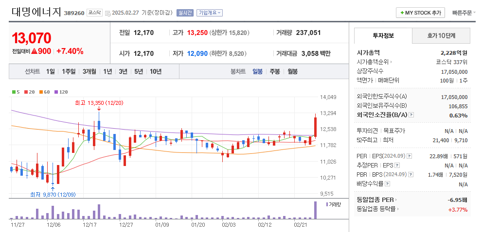Image resolution: width=482 pixels, height=232 pixels.
Task: Click the -6.95배 industry PER value
Action: click(x=457, y=200)
